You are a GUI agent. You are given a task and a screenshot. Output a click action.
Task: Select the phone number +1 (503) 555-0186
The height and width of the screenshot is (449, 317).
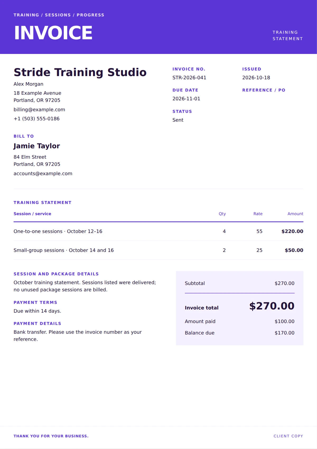[x=37, y=119]
